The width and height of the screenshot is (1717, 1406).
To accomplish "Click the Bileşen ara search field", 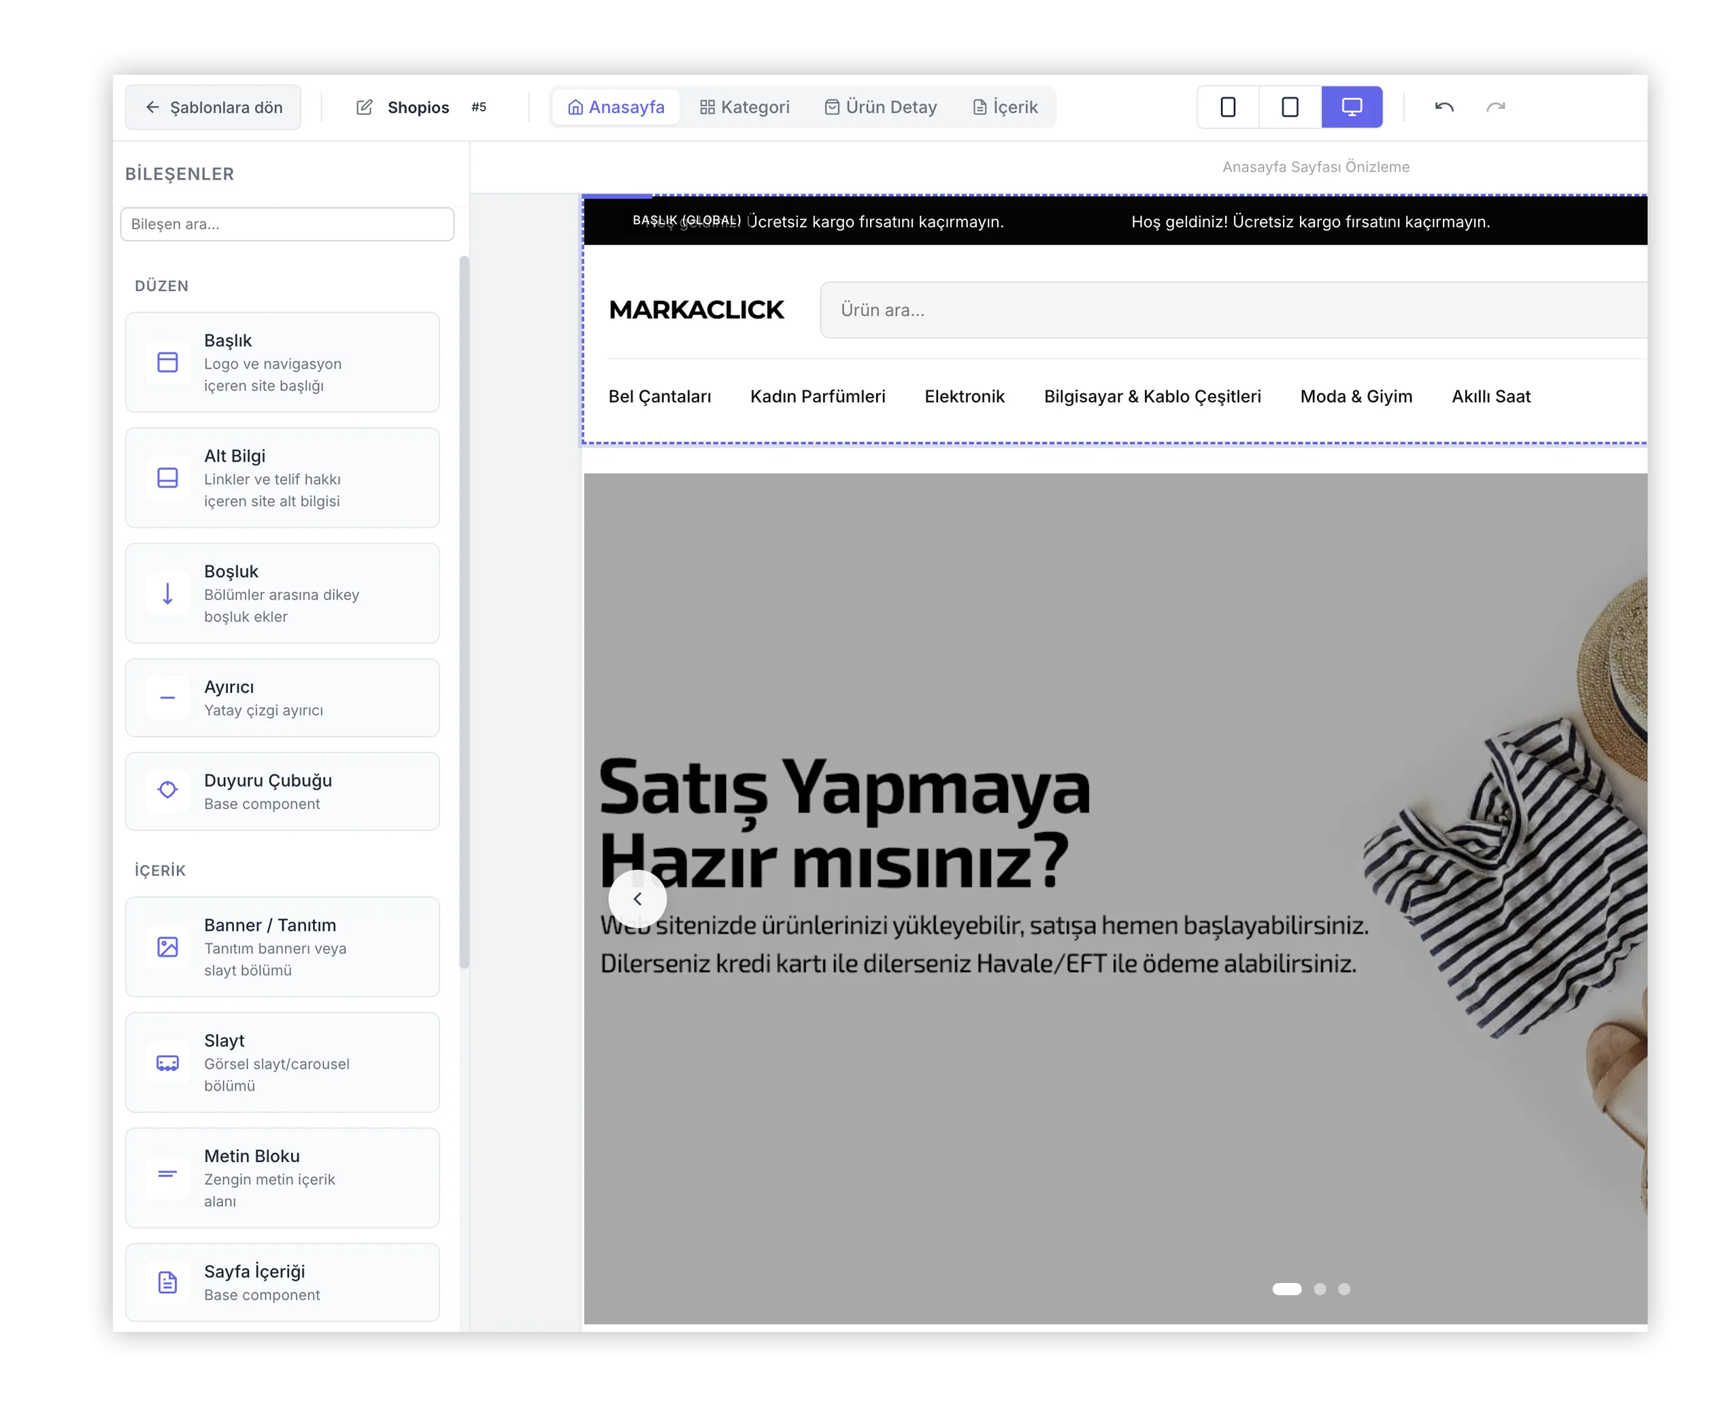I will [287, 224].
